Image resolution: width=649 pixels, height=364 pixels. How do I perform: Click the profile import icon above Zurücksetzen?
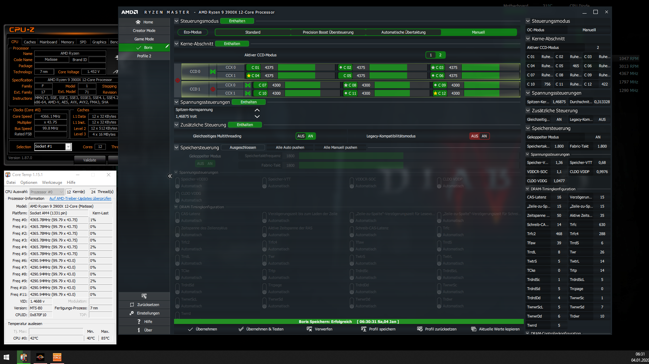144,296
